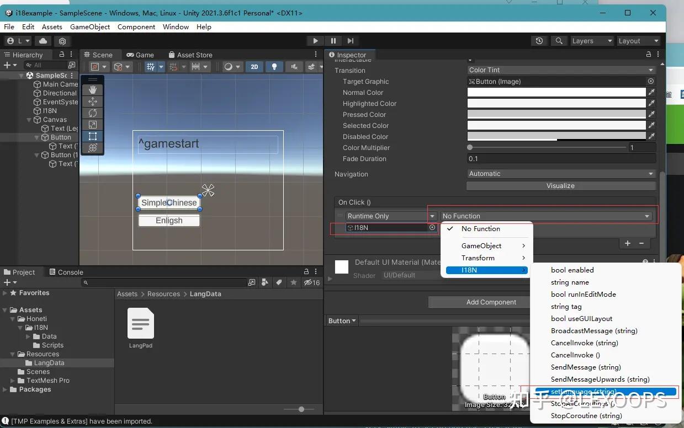Click the Add Component button
Image resolution: width=684 pixels, height=428 pixels.
(x=491, y=302)
